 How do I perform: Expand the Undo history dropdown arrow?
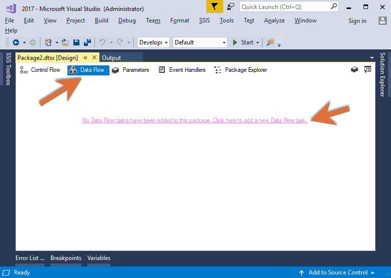[111, 42]
